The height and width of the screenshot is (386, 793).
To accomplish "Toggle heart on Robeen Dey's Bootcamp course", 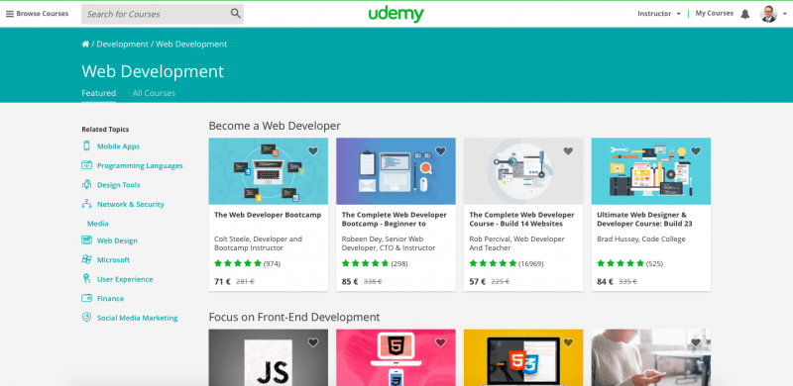I will (x=440, y=151).
